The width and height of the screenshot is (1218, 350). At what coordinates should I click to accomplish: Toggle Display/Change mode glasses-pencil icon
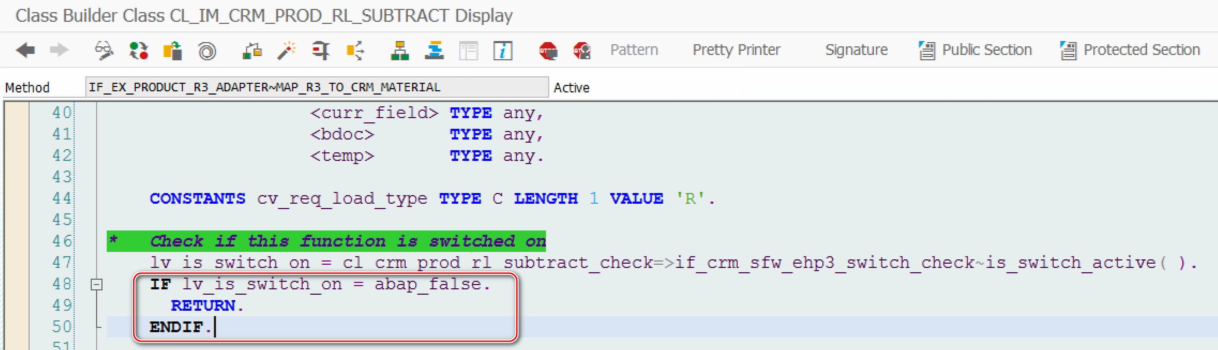point(104,50)
